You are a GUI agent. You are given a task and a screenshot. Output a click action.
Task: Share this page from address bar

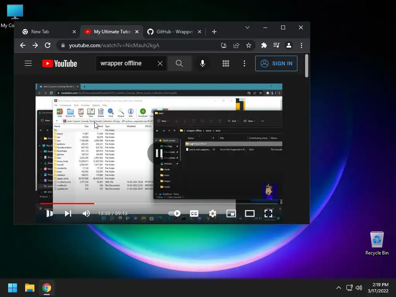point(236,45)
